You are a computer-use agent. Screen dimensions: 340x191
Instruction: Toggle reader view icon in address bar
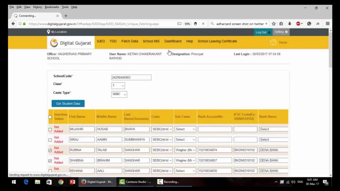tap(180, 24)
